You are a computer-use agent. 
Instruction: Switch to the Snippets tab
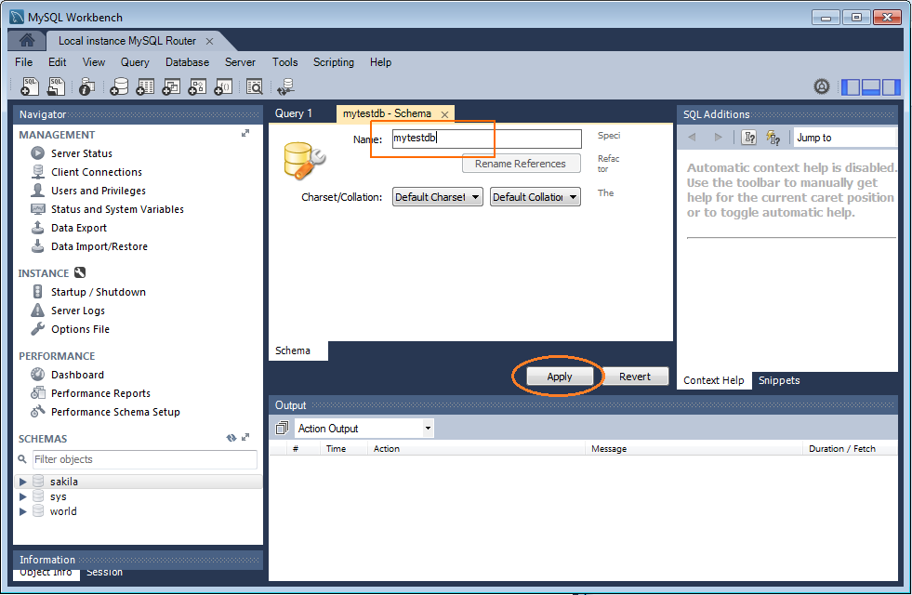click(779, 380)
